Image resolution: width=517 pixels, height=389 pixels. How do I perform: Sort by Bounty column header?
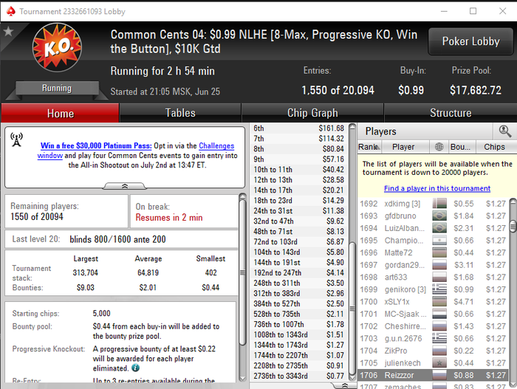(x=462, y=147)
